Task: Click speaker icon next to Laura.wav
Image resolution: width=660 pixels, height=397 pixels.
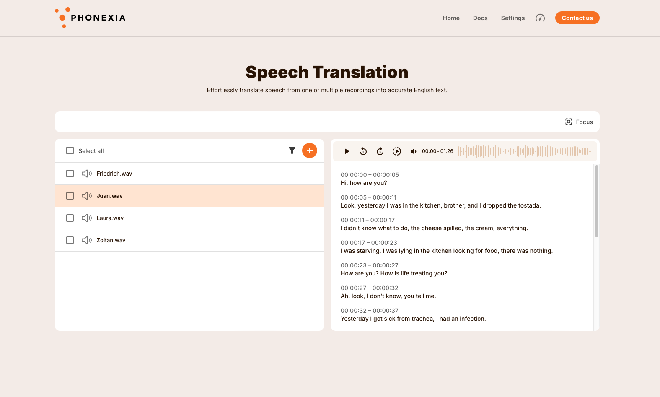Action: (87, 218)
